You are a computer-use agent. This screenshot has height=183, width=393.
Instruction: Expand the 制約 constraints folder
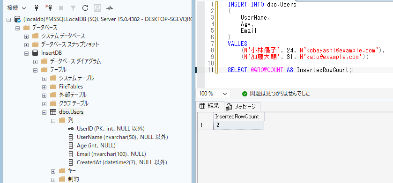click(53, 180)
